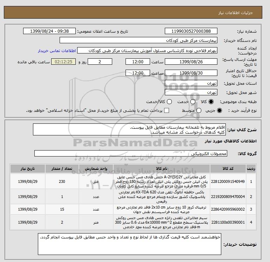Image resolution: width=270 pixels, height=262 pixels.
Task: Select the کالا radio button
Action: [x=211, y=102]
